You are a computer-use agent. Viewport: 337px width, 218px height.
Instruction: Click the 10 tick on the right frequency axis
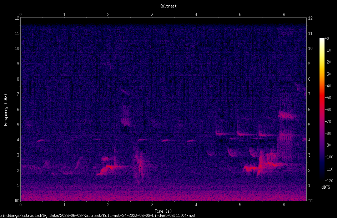tap(310, 49)
